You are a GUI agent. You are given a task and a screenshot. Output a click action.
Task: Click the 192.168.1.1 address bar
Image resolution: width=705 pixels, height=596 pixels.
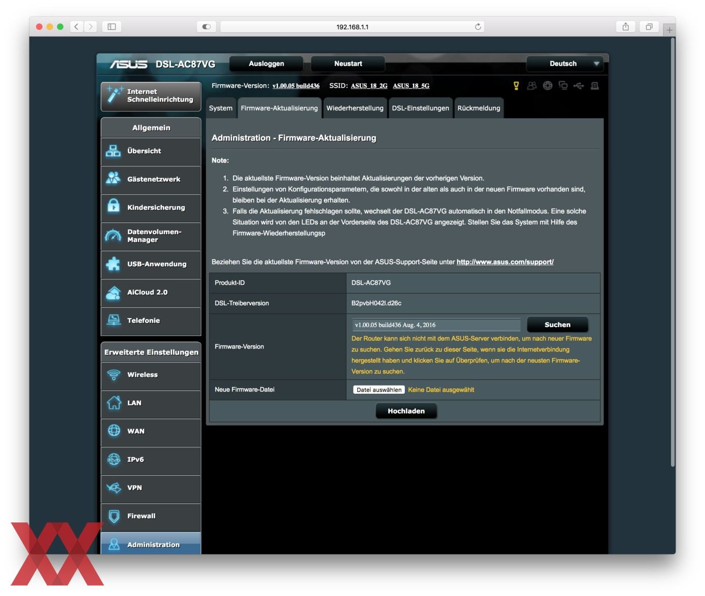(353, 26)
